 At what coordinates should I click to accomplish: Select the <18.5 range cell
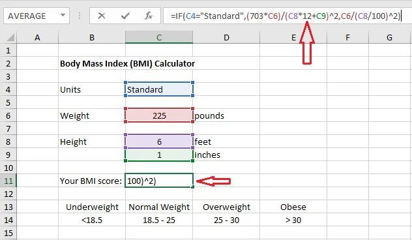pos(92,220)
